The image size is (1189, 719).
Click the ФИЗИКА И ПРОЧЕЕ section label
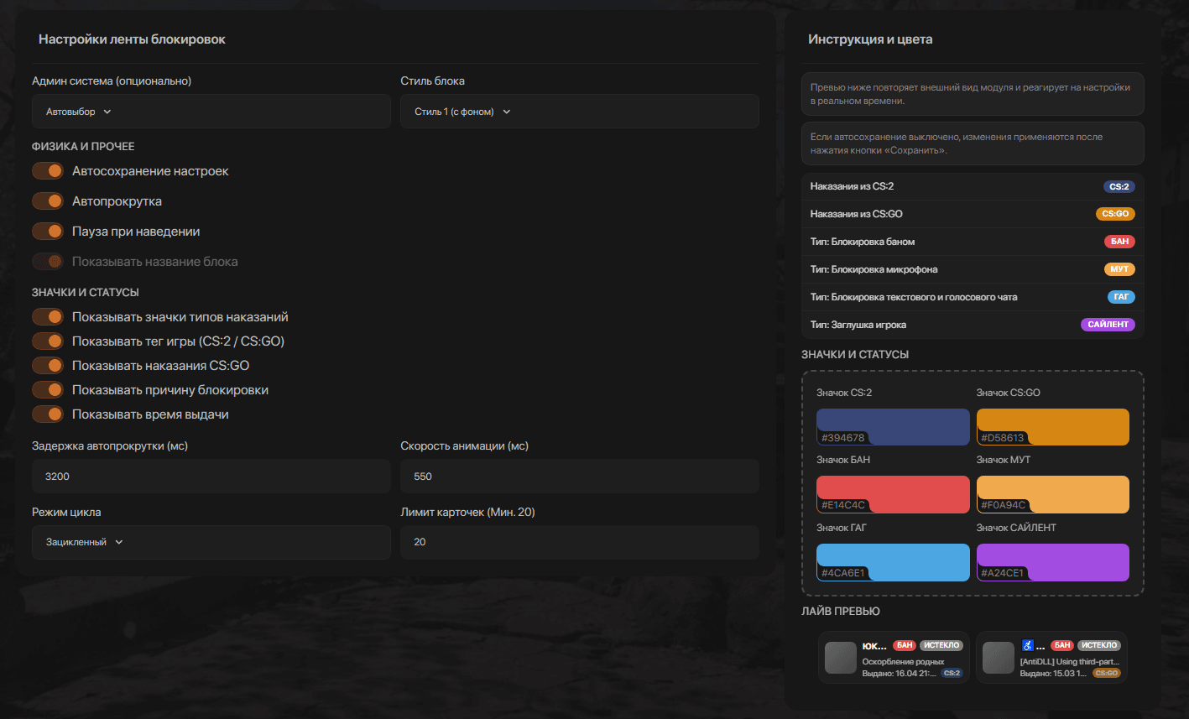click(83, 147)
